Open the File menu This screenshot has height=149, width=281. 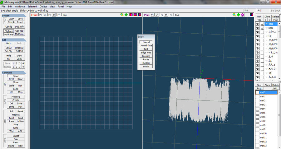[x=3, y=7]
